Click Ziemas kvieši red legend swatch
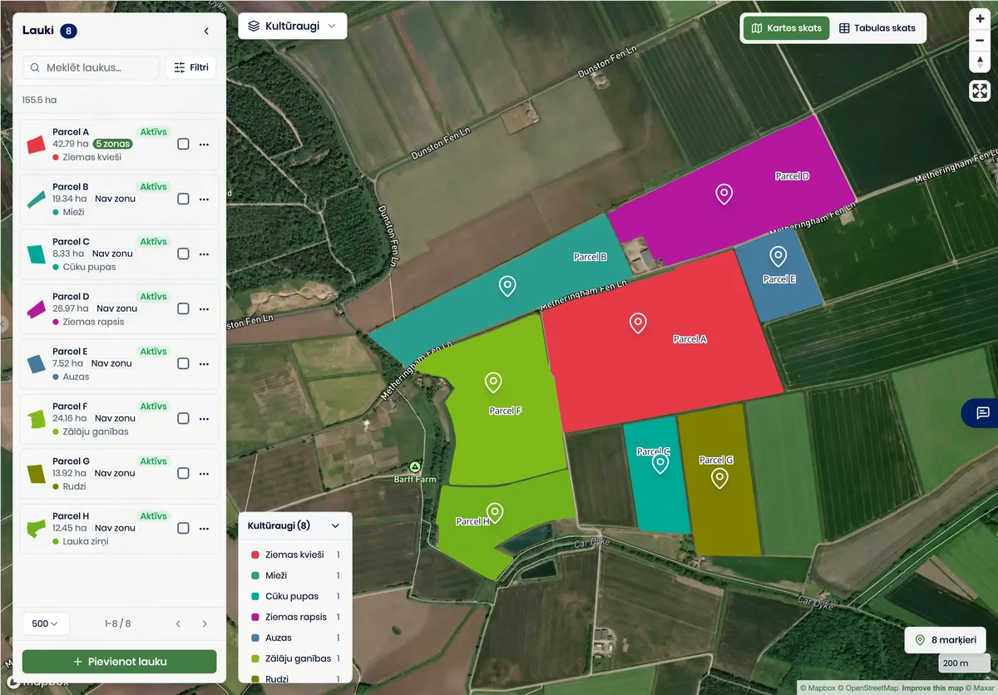The image size is (998, 695). click(x=255, y=555)
